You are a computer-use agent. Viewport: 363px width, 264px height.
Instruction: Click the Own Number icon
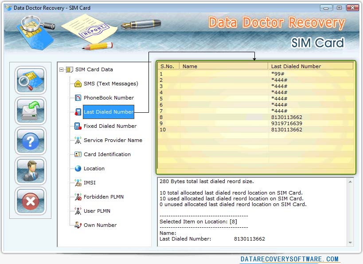(78, 225)
